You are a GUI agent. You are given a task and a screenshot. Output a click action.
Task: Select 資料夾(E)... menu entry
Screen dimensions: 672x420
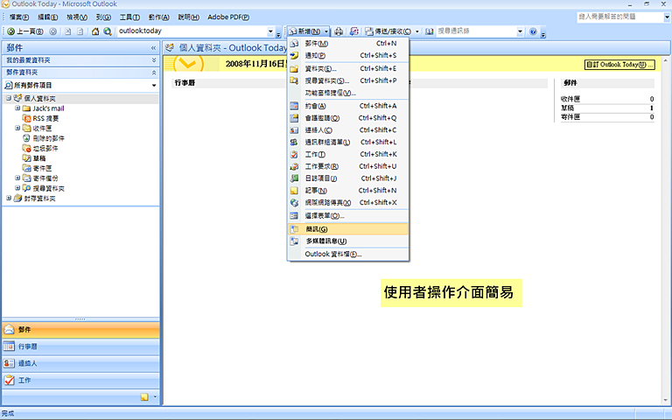pyautogui.click(x=348, y=68)
